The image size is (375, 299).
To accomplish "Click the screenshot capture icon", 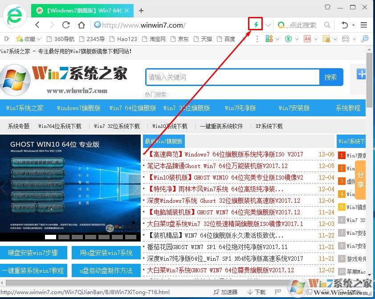I will coord(326,39).
